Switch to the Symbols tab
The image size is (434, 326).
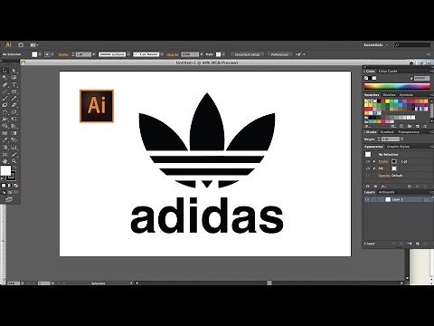click(406, 95)
